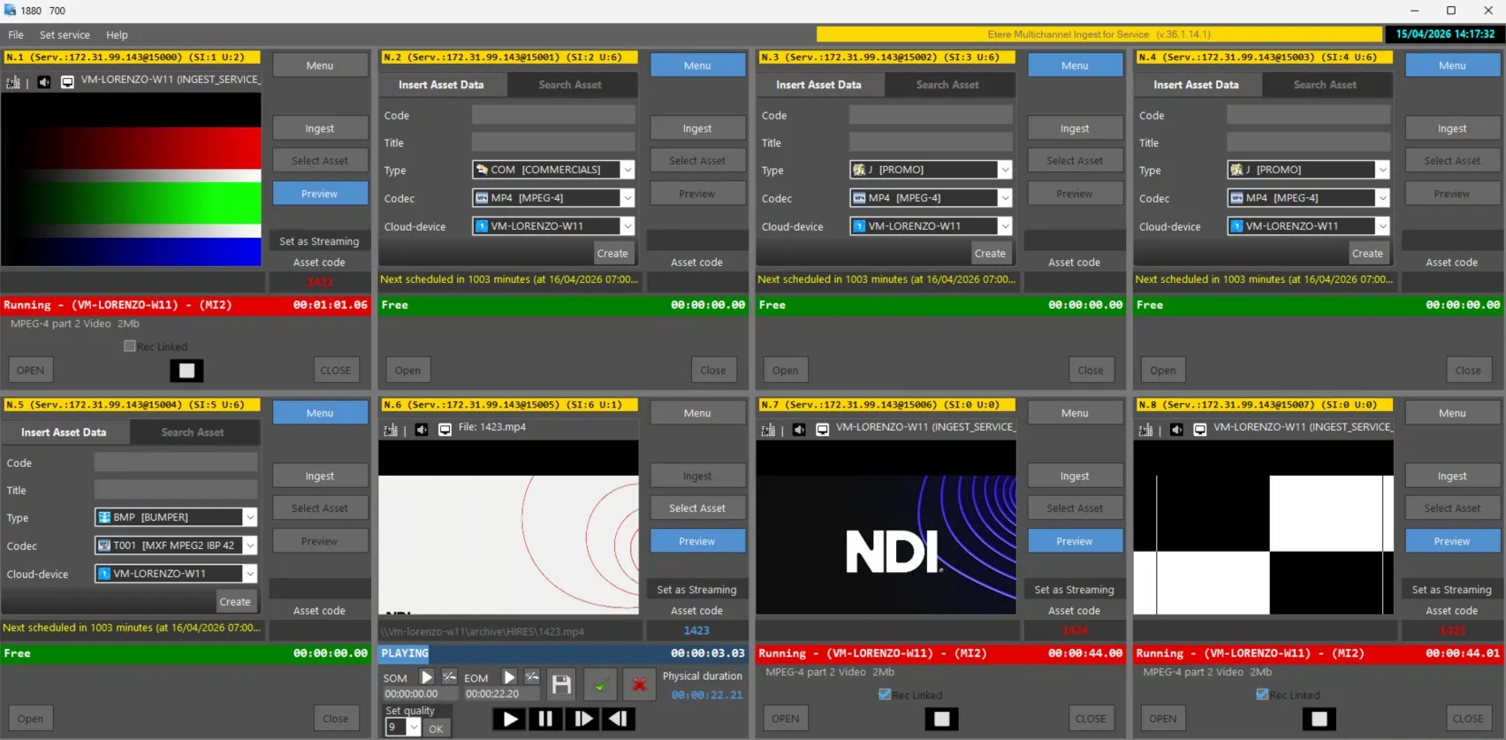The image size is (1506, 740).
Task: Open the Set quality dropdown
Action: (414, 728)
